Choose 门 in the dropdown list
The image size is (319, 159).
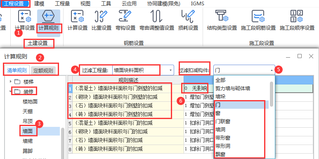point(242,105)
